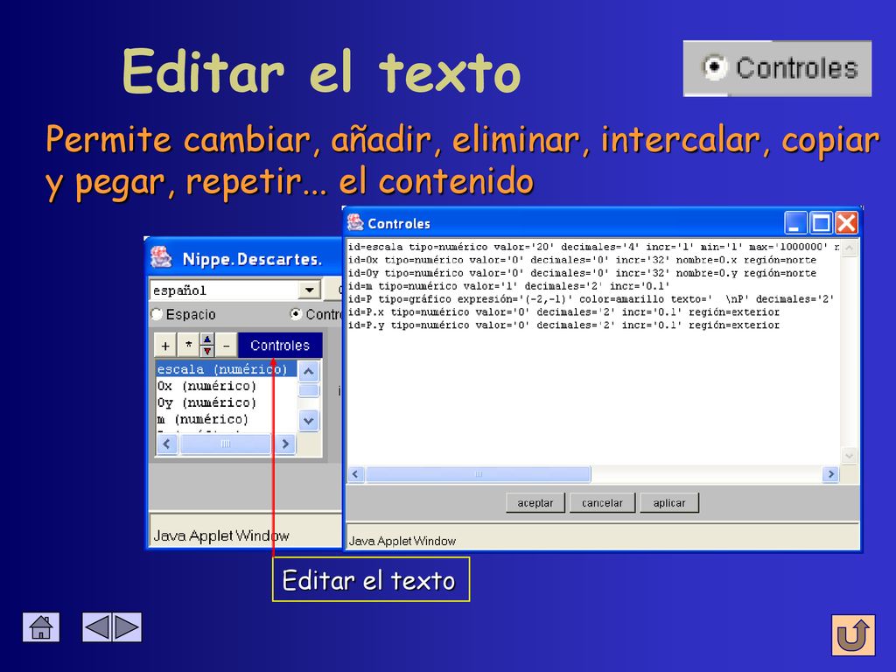Select escala (numérico) in the list
The height and width of the screenshot is (672, 896).
(x=226, y=369)
